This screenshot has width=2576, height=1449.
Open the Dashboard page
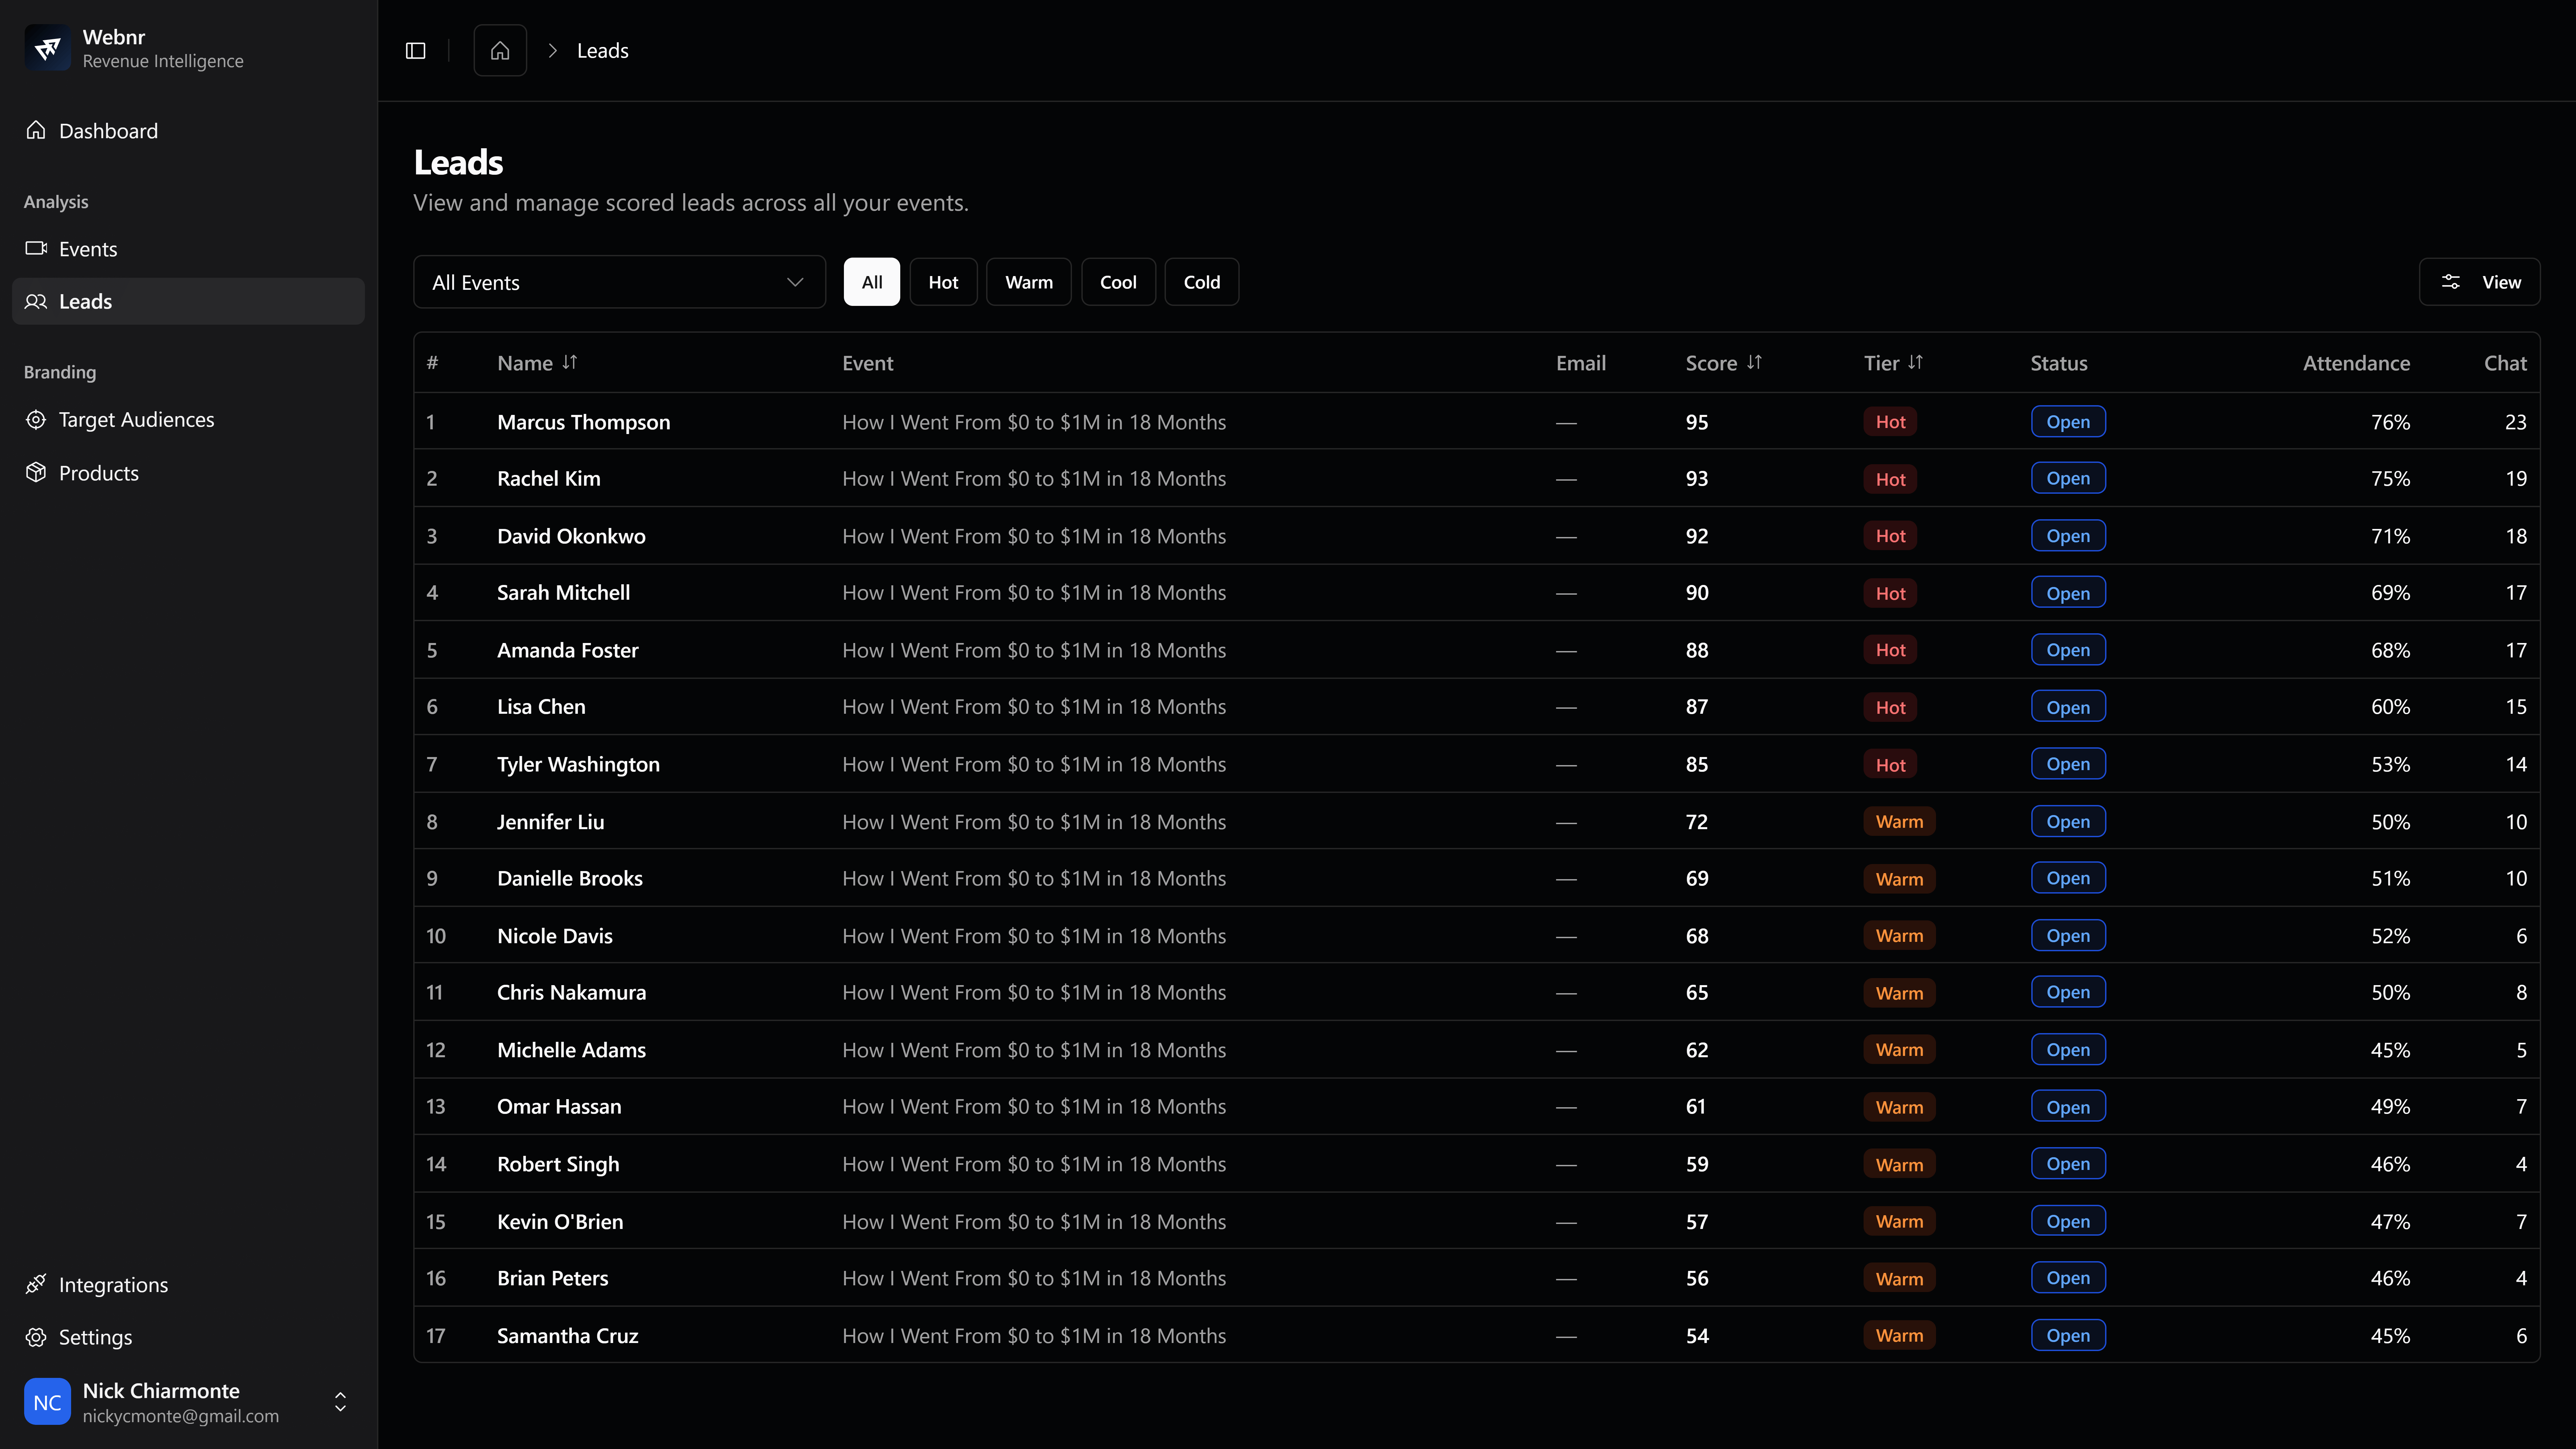coord(108,131)
